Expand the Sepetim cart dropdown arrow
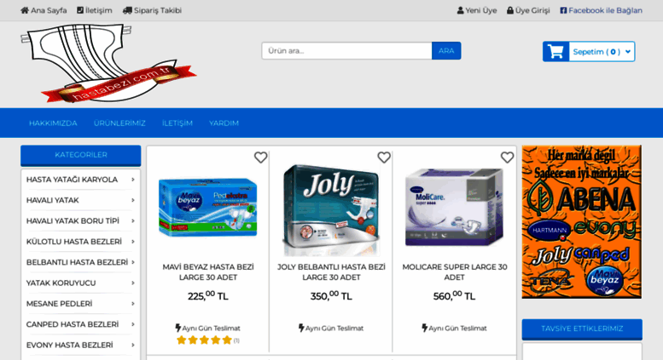Screen dimensions: 663x360 (628, 51)
